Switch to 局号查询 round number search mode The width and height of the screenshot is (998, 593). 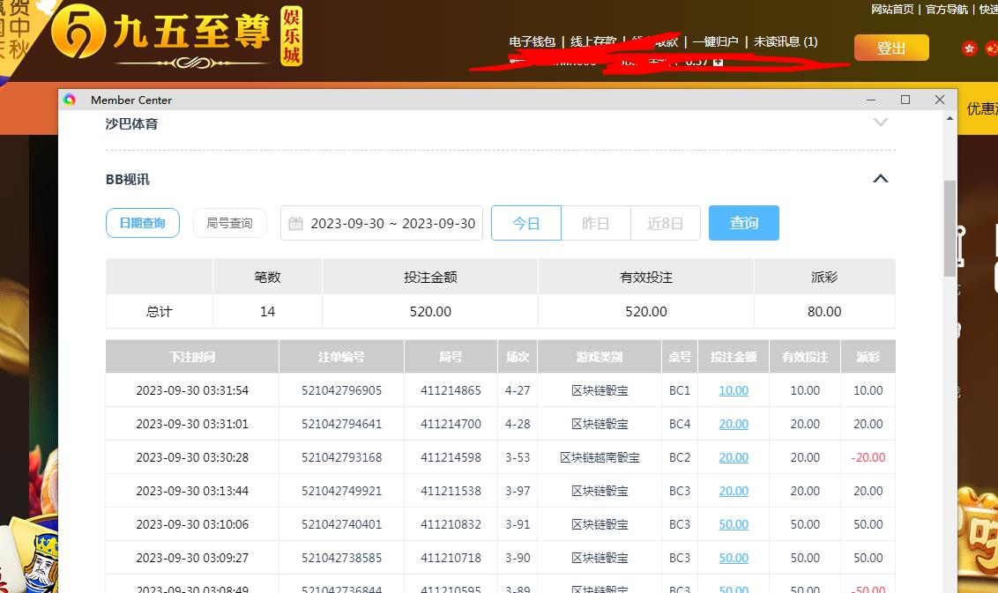(x=229, y=223)
